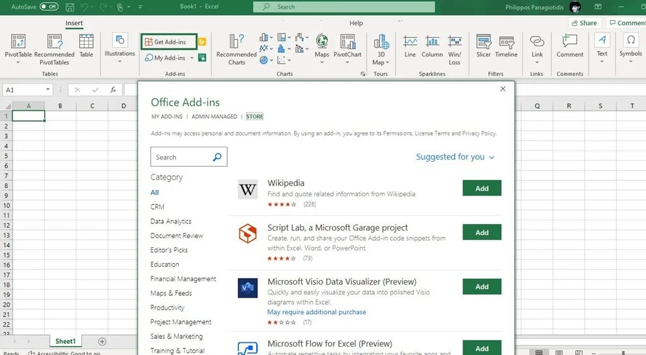Screen dimensions: 646x355
Task: Insert a Slicer filter
Action: (x=483, y=46)
